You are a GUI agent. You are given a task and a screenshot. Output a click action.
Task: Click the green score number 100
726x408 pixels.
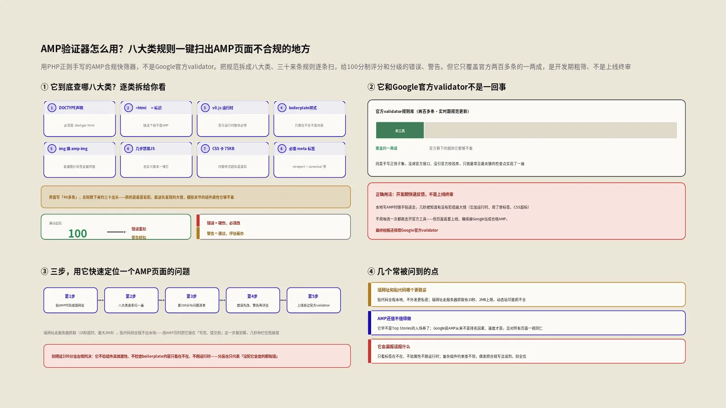(78, 233)
